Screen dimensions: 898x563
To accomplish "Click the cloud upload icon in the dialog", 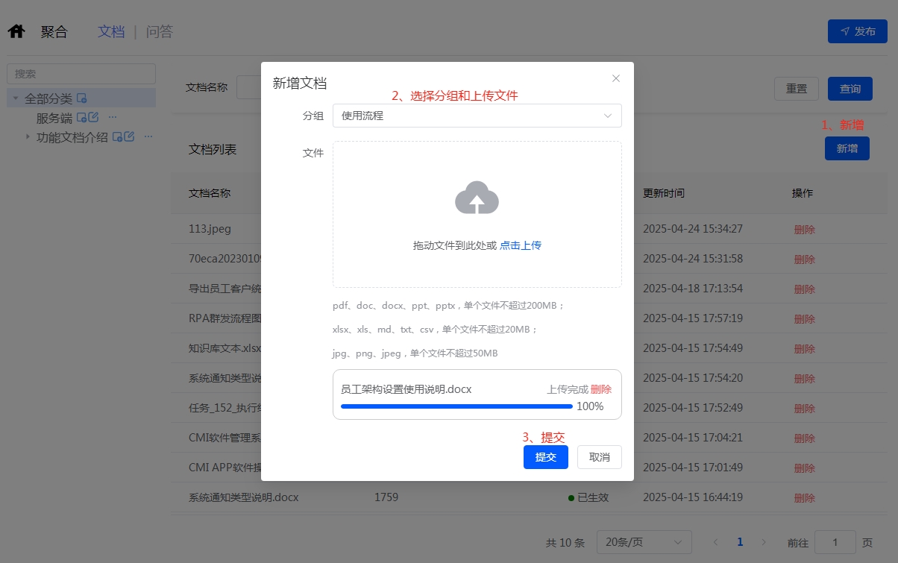I will coord(477,198).
